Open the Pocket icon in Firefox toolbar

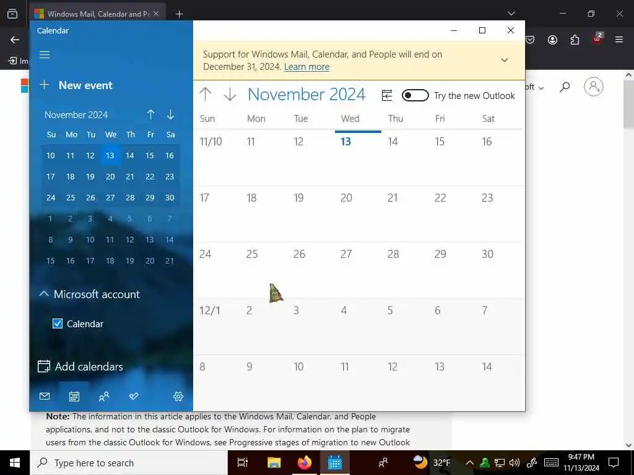pos(530,40)
